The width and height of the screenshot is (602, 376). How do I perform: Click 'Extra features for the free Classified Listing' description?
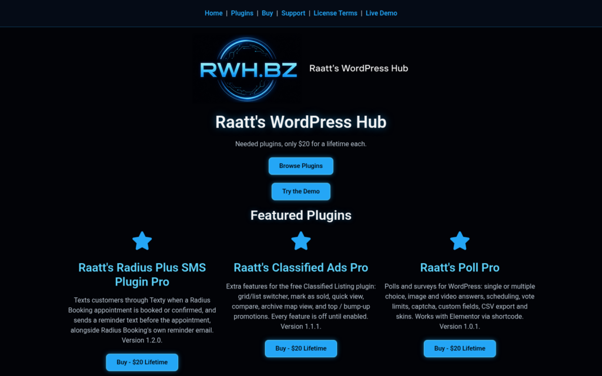(301, 306)
